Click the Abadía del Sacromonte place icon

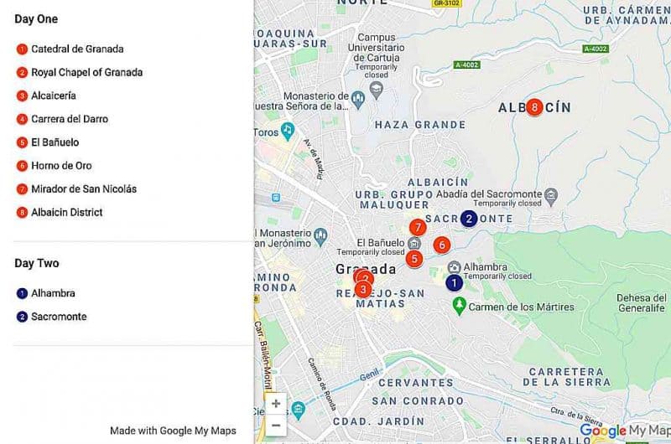tap(550, 195)
